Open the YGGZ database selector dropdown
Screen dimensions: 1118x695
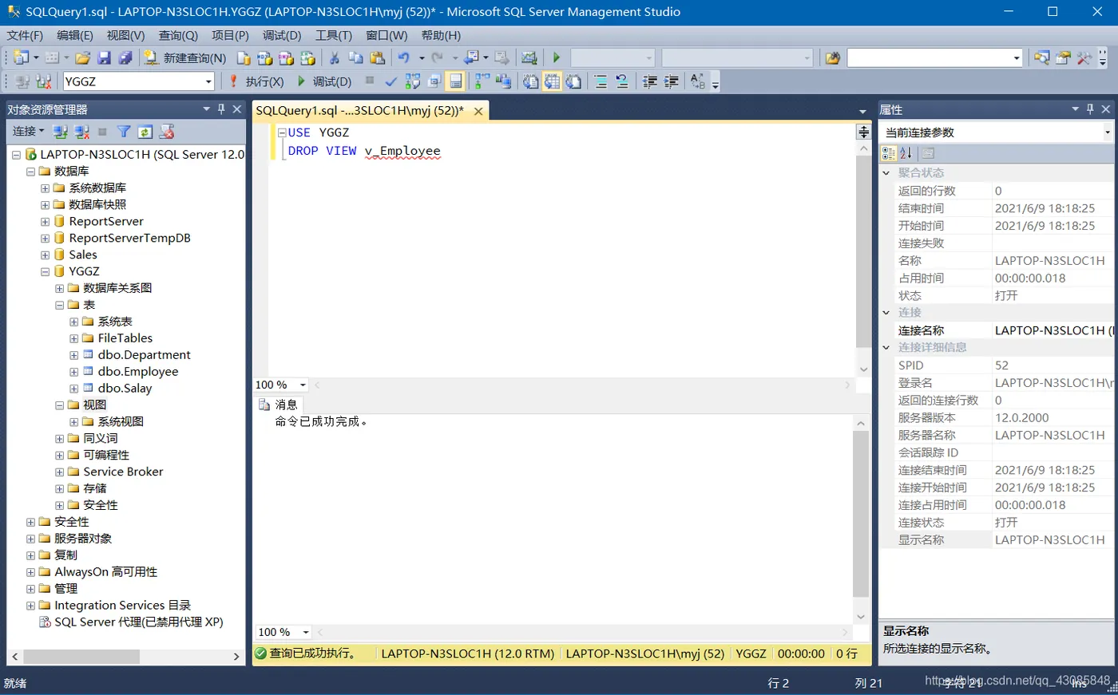pos(208,81)
